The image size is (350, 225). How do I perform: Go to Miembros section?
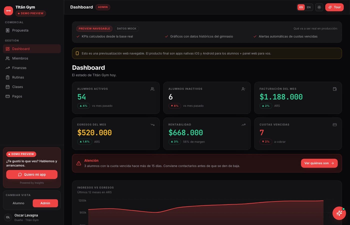32,58
